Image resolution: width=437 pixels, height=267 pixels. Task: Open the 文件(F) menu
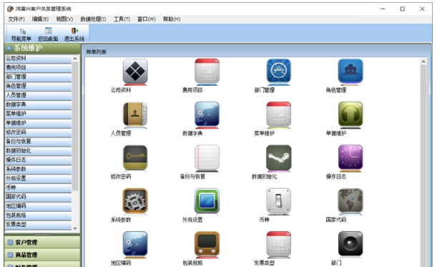coord(16,19)
